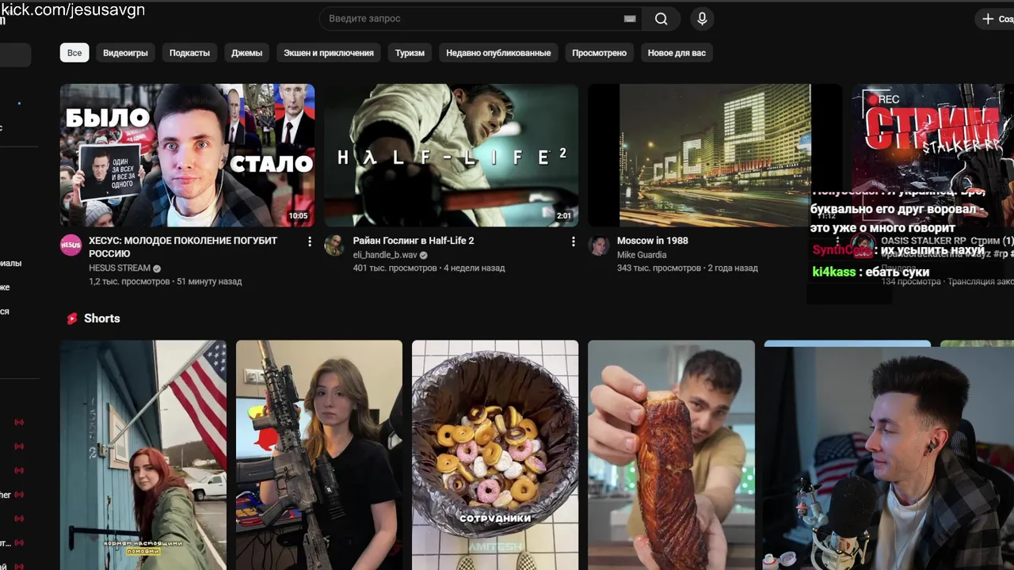The width and height of the screenshot is (1014, 570).
Task: Open the Create plus button
Action: click(x=995, y=19)
